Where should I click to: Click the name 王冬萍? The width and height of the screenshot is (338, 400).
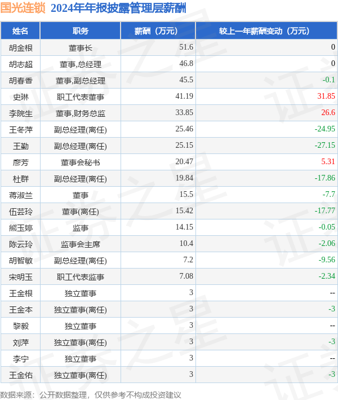point(21,130)
